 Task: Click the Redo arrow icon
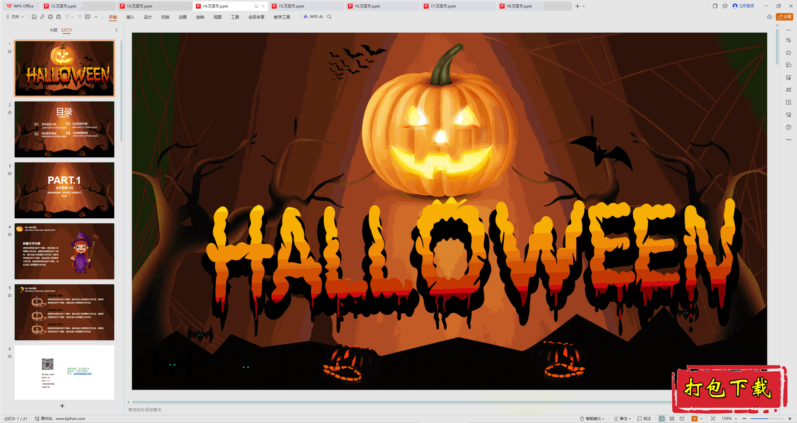[80, 17]
